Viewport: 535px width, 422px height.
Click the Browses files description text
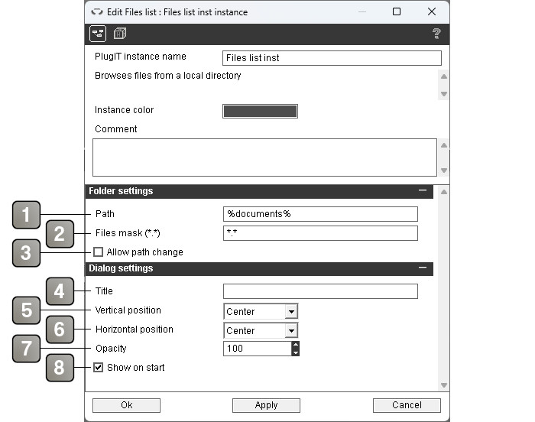coord(168,76)
